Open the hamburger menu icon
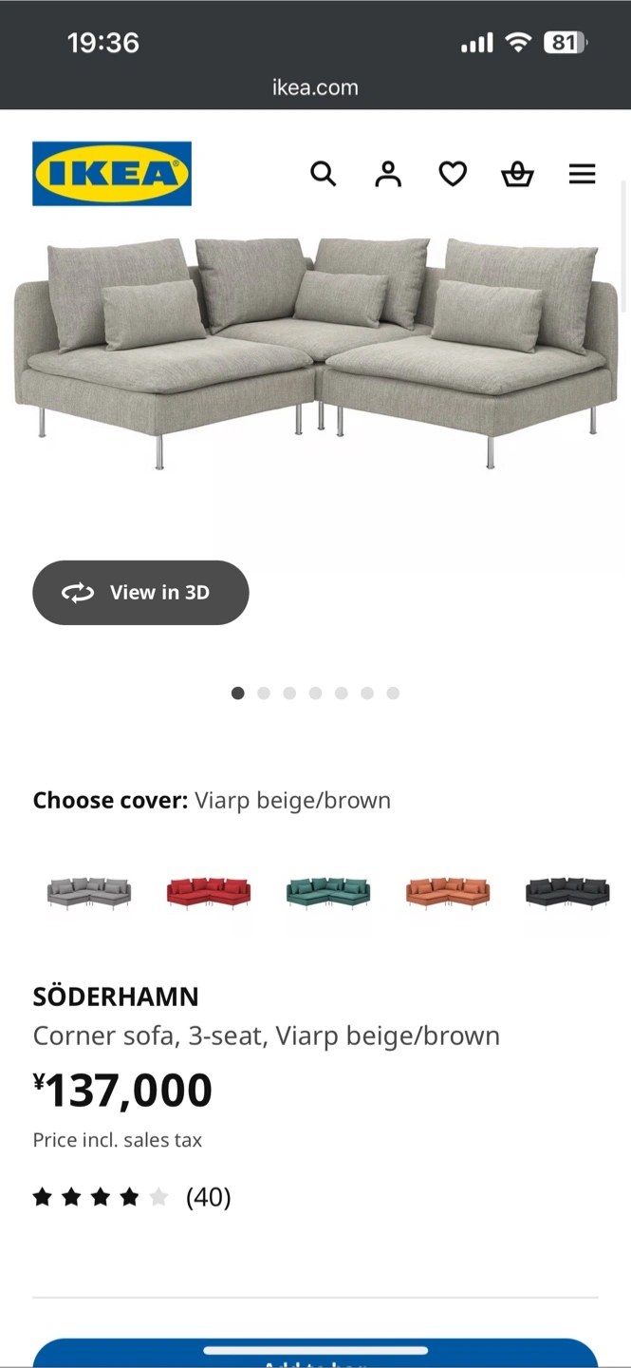Screen dimensions: 631x1368 582,174
